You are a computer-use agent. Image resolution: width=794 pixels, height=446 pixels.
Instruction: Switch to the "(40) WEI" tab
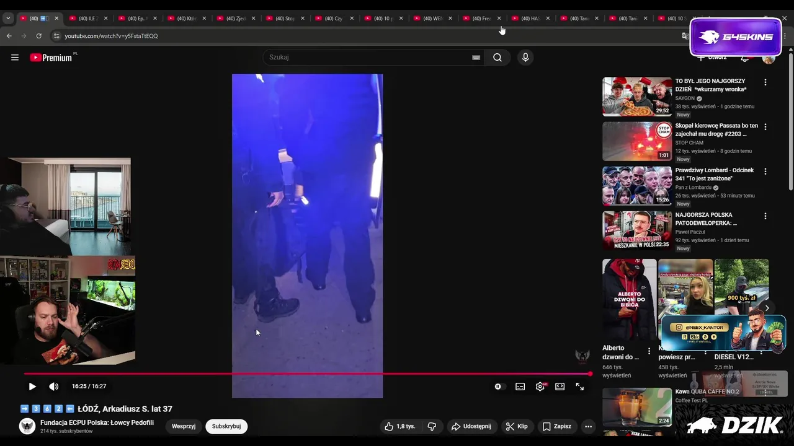432,19
